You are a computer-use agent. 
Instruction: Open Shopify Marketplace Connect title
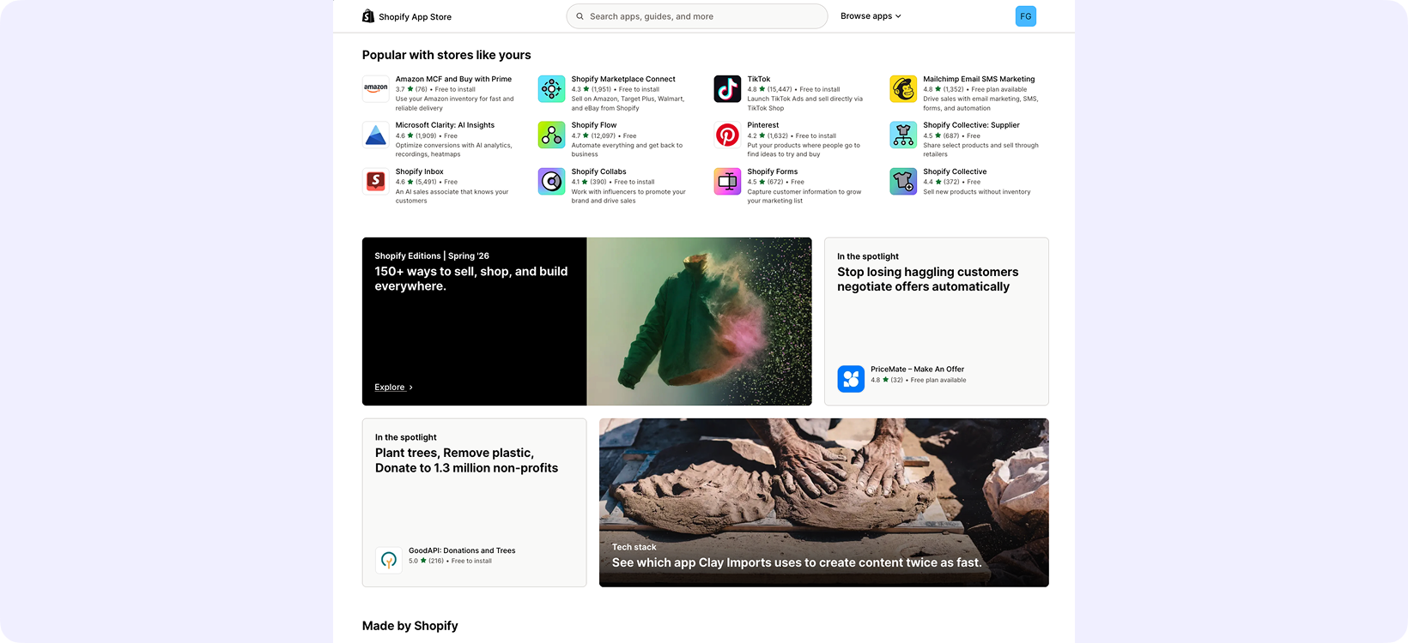pyautogui.click(x=623, y=79)
